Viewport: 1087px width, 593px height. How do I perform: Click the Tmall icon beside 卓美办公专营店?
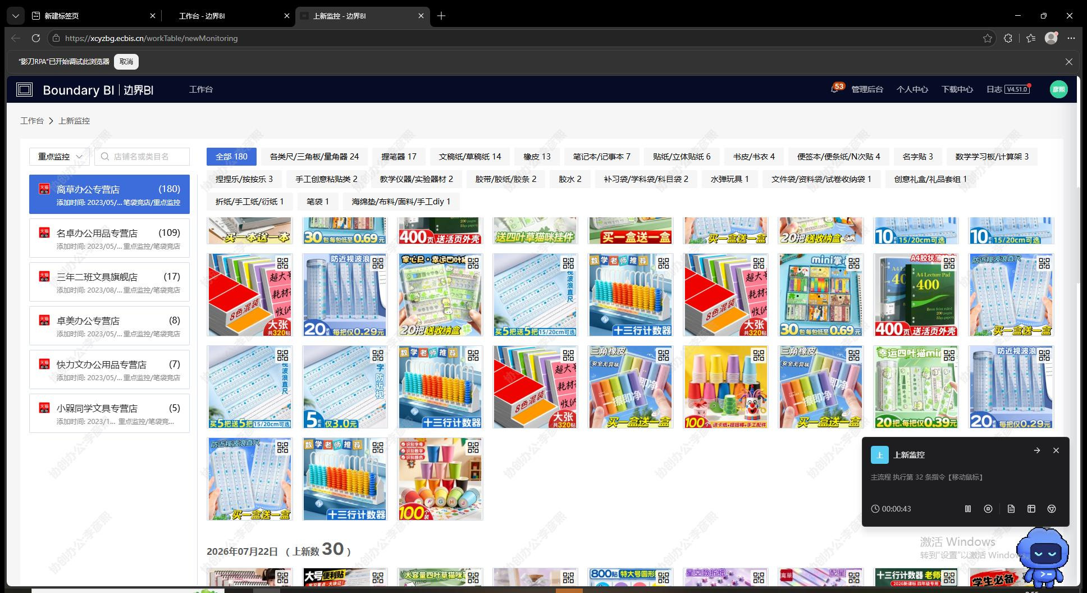[x=44, y=320]
